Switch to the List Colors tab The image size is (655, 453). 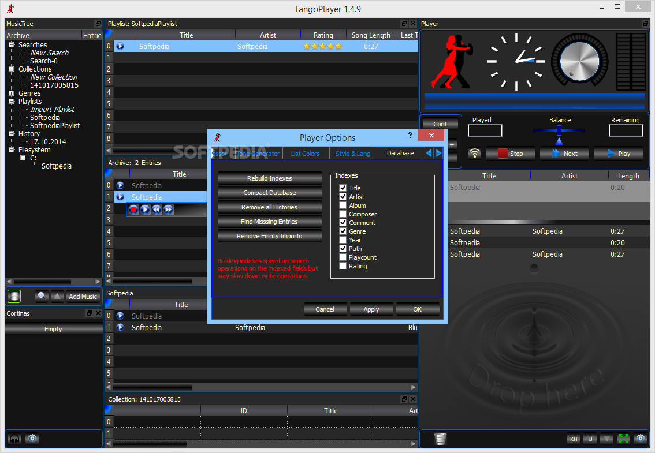305,154
